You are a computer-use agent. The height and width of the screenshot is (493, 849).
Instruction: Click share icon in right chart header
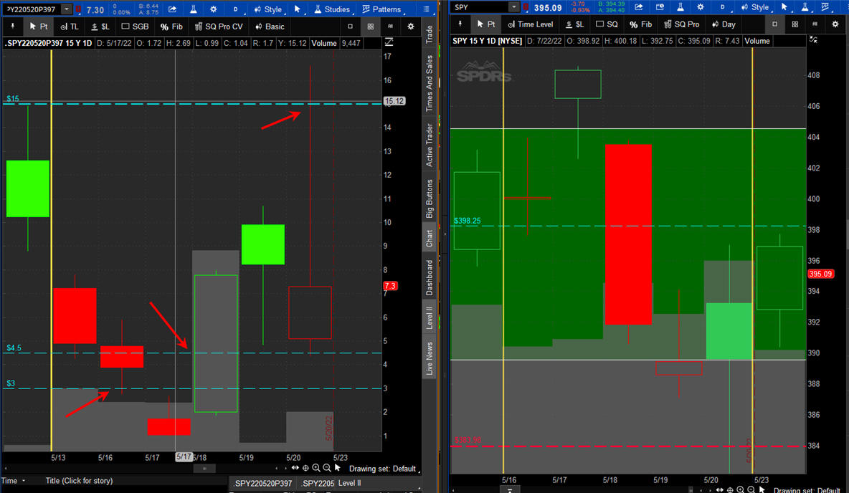tap(639, 7)
